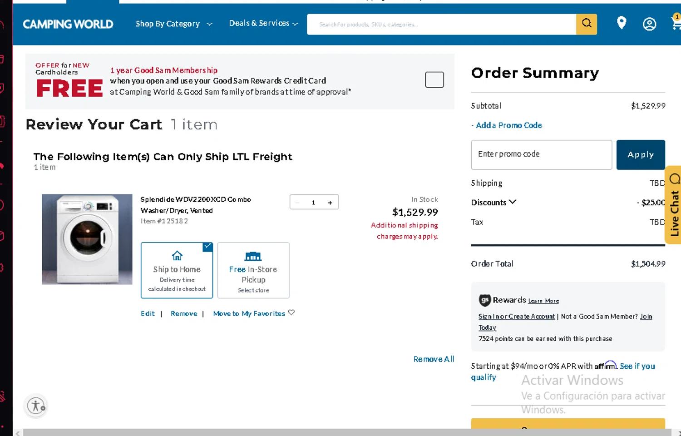Click the Remove link for the item
Image resolution: width=681 pixels, height=436 pixels.
pos(184,313)
